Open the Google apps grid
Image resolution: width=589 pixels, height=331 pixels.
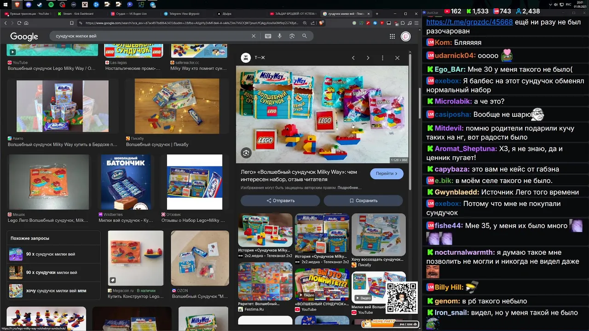(x=392, y=36)
